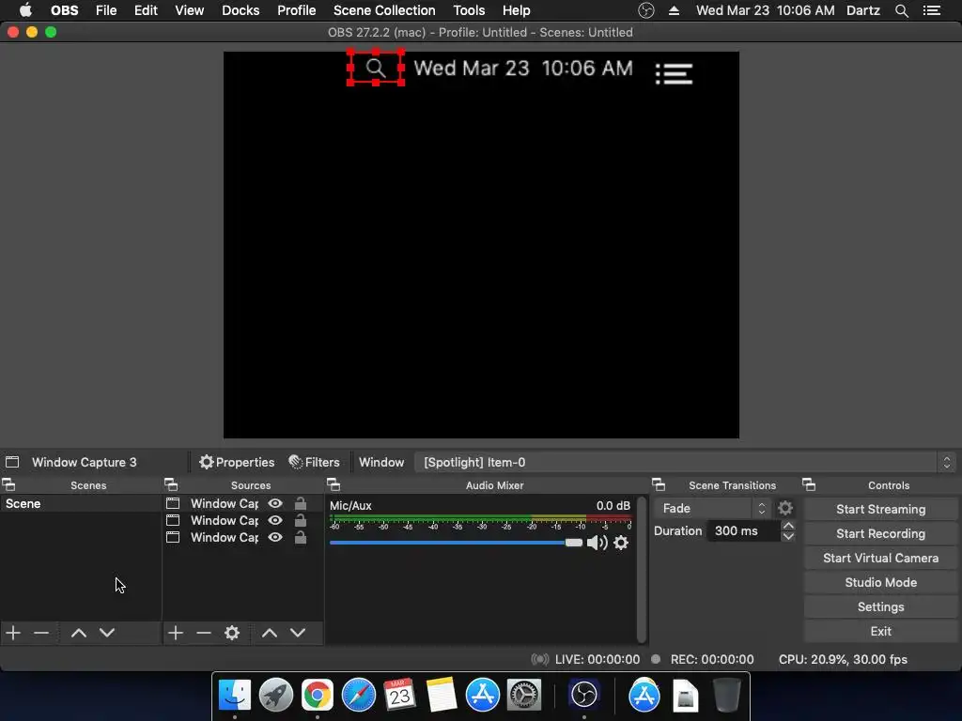Open the Fade transition dropdown

click(x=712, y=508)
